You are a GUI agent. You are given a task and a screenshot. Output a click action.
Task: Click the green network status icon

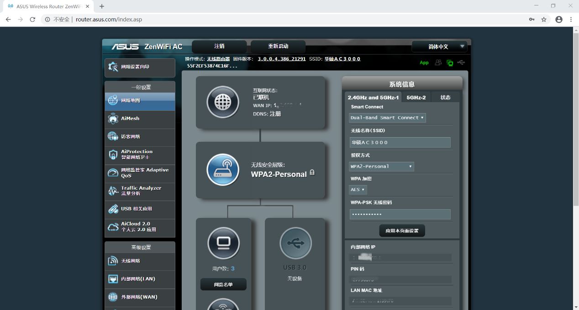[450, 63]
